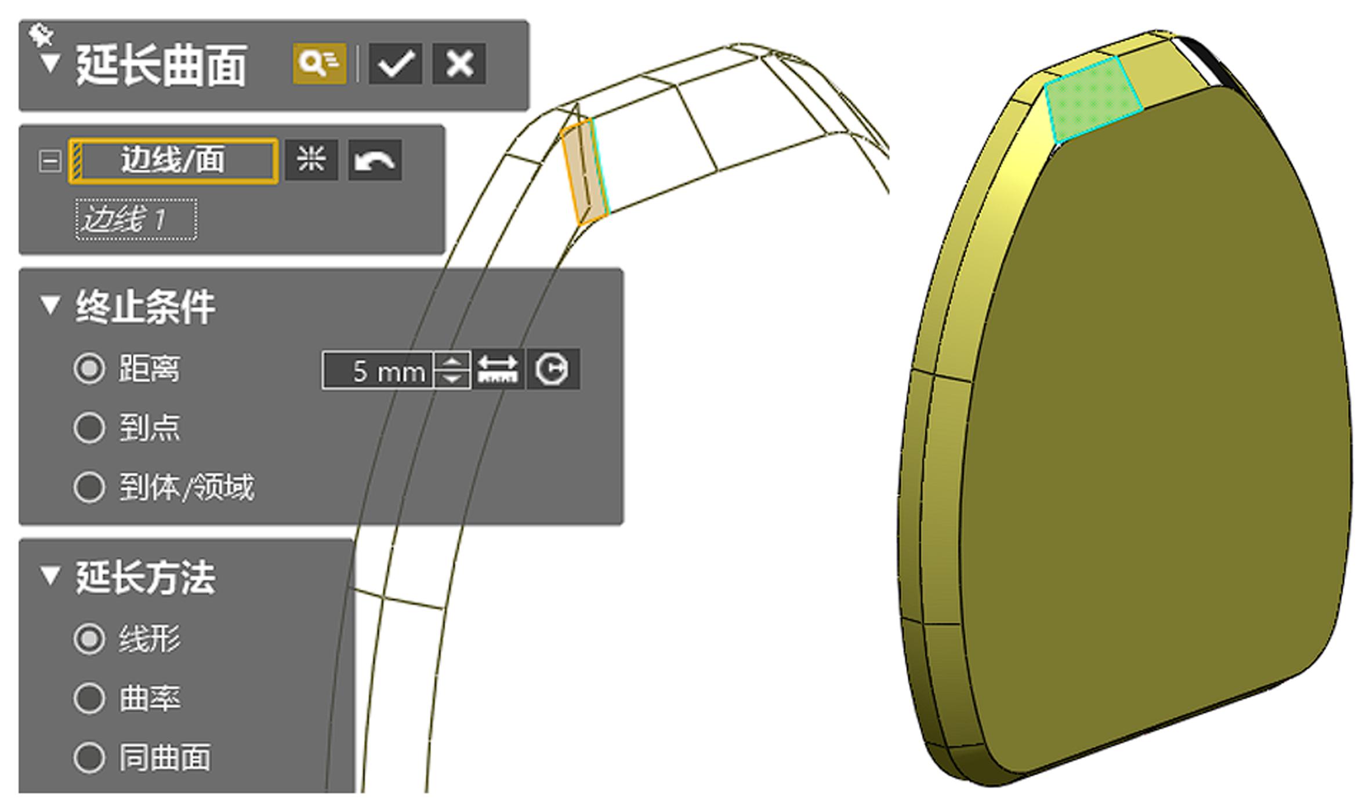The image size is (1370, 809).
Task: Collapse the 终止条件 section
Action: click(x=50, y=305)
